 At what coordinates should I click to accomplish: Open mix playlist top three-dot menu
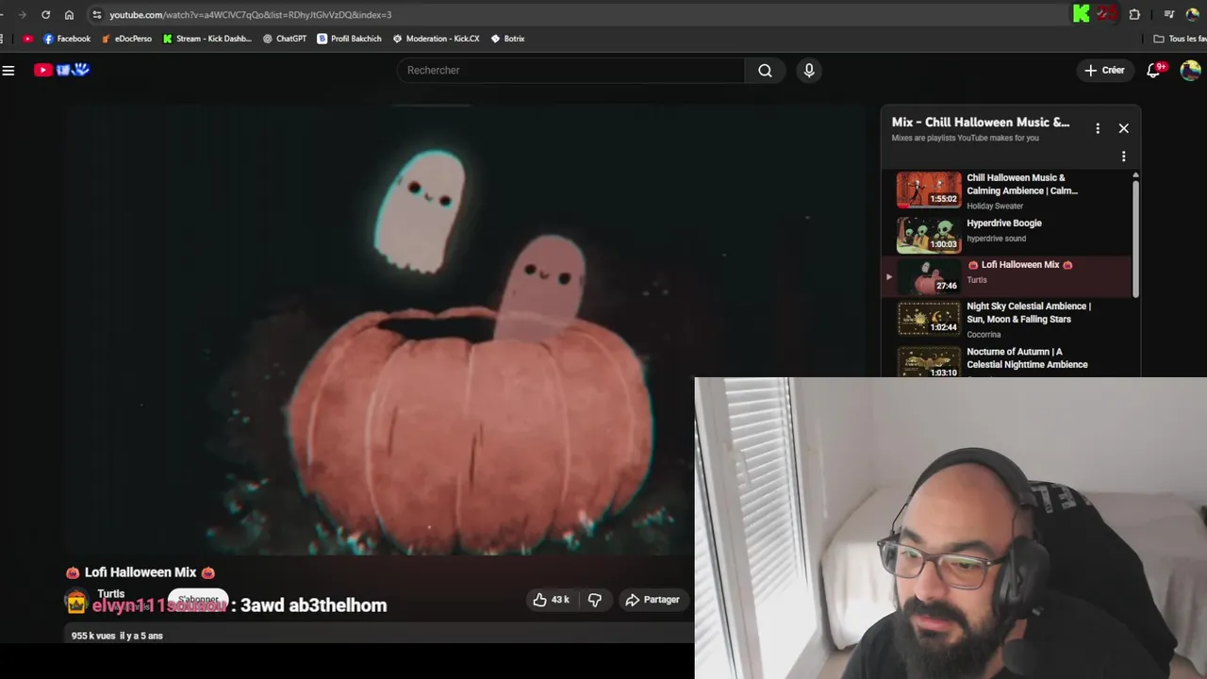point(1098,128)
